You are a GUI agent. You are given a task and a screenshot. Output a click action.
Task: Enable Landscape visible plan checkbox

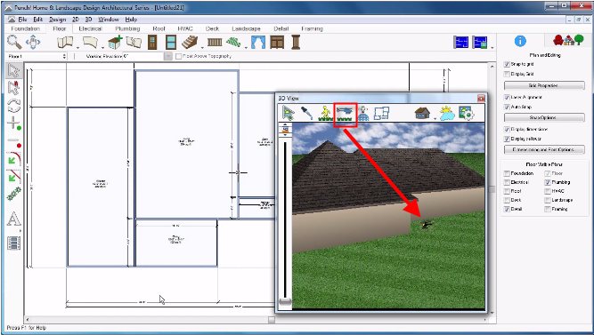[x=548, y=200]
